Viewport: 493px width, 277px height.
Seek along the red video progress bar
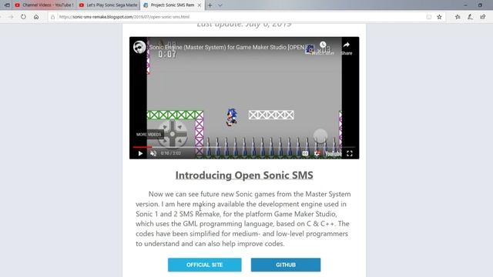coord(244,147)
